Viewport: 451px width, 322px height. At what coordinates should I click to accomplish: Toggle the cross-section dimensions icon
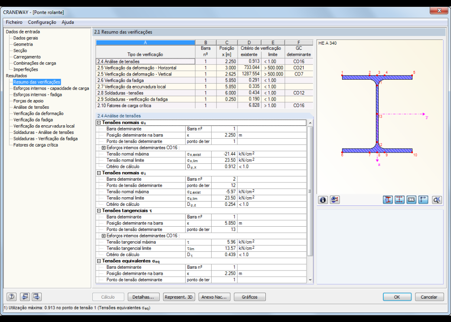(399, 200)
